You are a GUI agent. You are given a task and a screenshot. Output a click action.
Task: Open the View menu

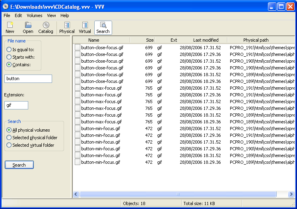click(51, 15)
